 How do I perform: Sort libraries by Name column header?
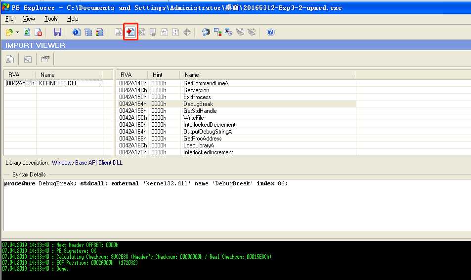click(x=69, y=75)
